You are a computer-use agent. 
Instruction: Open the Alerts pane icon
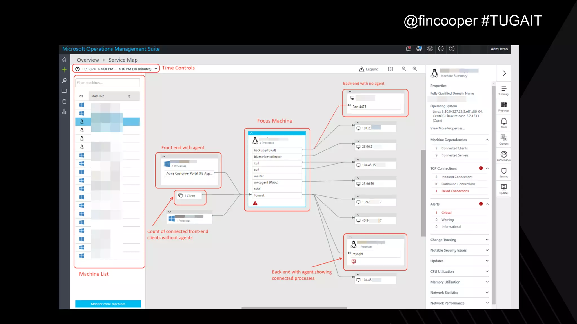pos(504,123)
